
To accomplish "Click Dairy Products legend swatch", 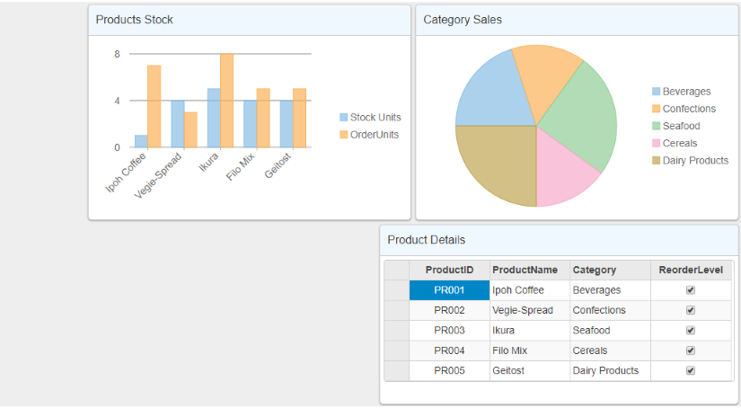I will click(x=656, y=161).
